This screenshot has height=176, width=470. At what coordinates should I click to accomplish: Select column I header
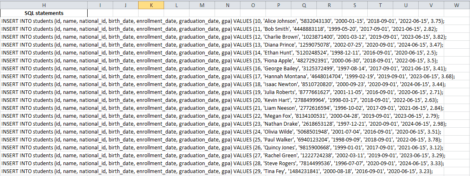[x=100, y=5]
